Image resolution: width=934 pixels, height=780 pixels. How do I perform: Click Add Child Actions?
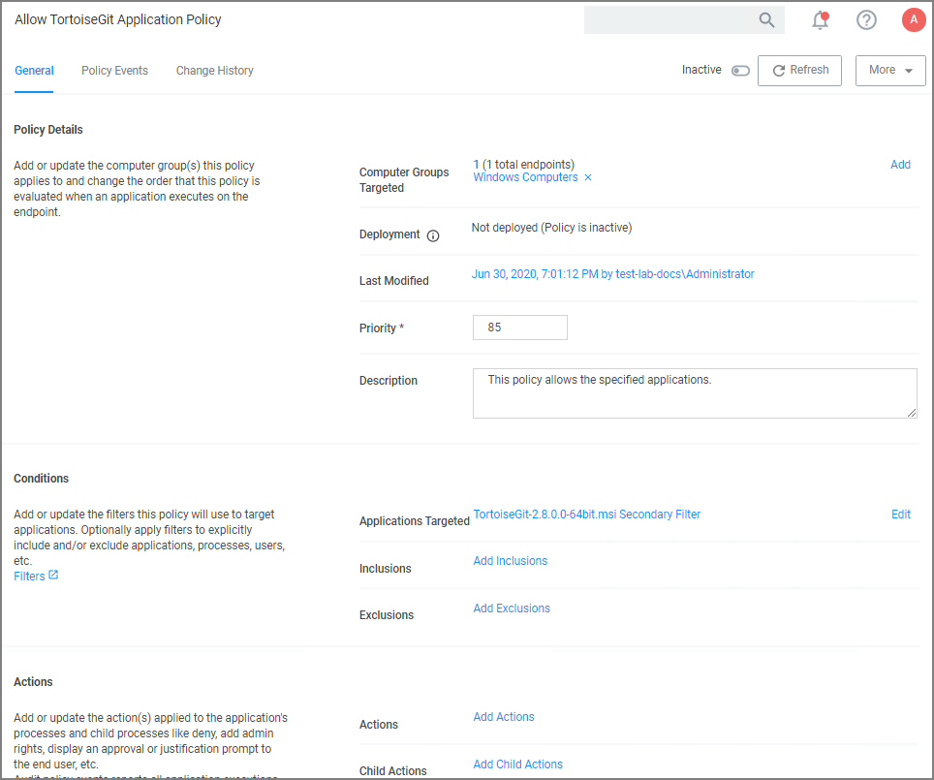(517, 764)
